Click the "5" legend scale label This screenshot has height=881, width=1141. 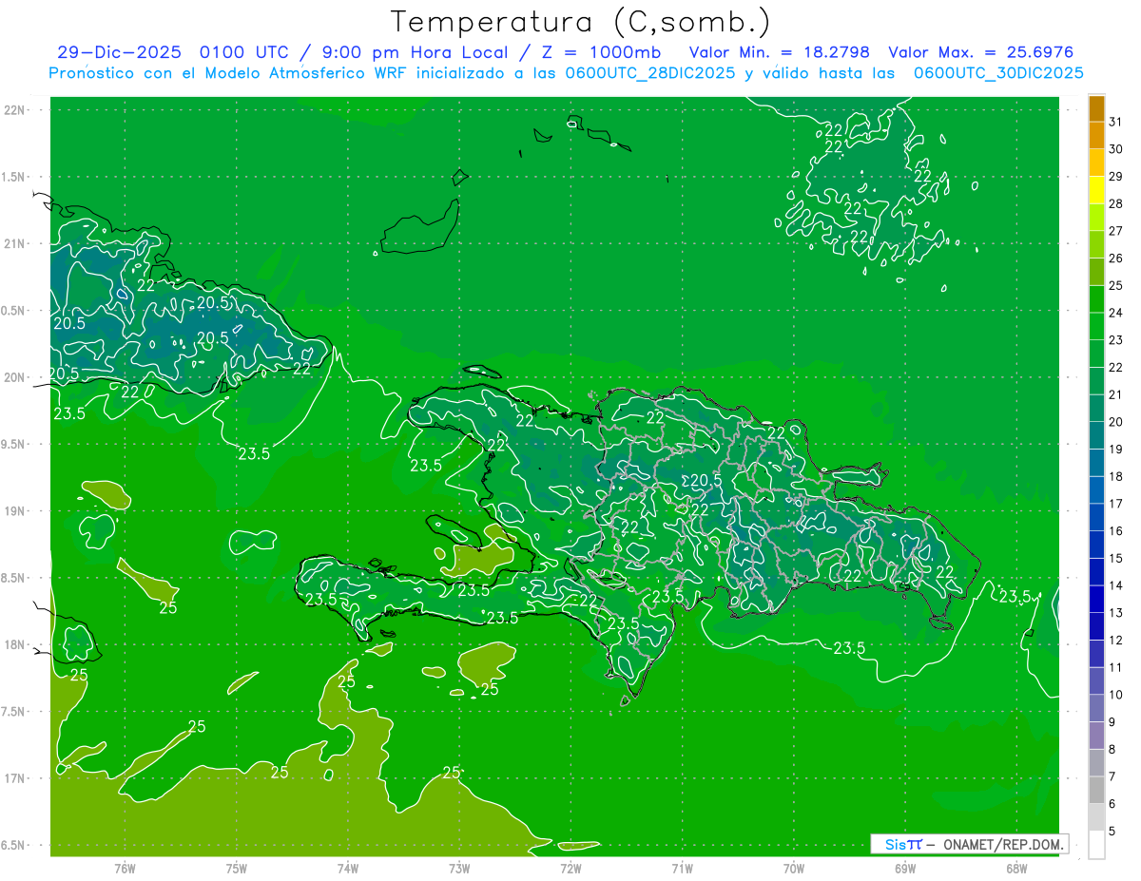pyautogui.click(x=1112, y=832)
